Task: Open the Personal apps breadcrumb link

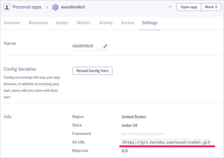Action: pos(27,7)
